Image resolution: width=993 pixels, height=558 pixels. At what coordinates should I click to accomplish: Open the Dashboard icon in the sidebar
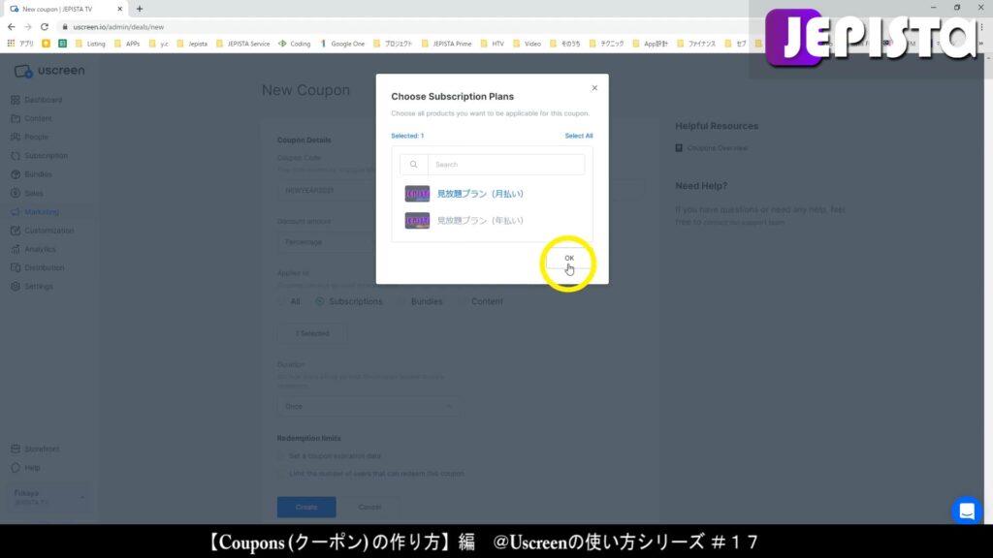point(16,100)
